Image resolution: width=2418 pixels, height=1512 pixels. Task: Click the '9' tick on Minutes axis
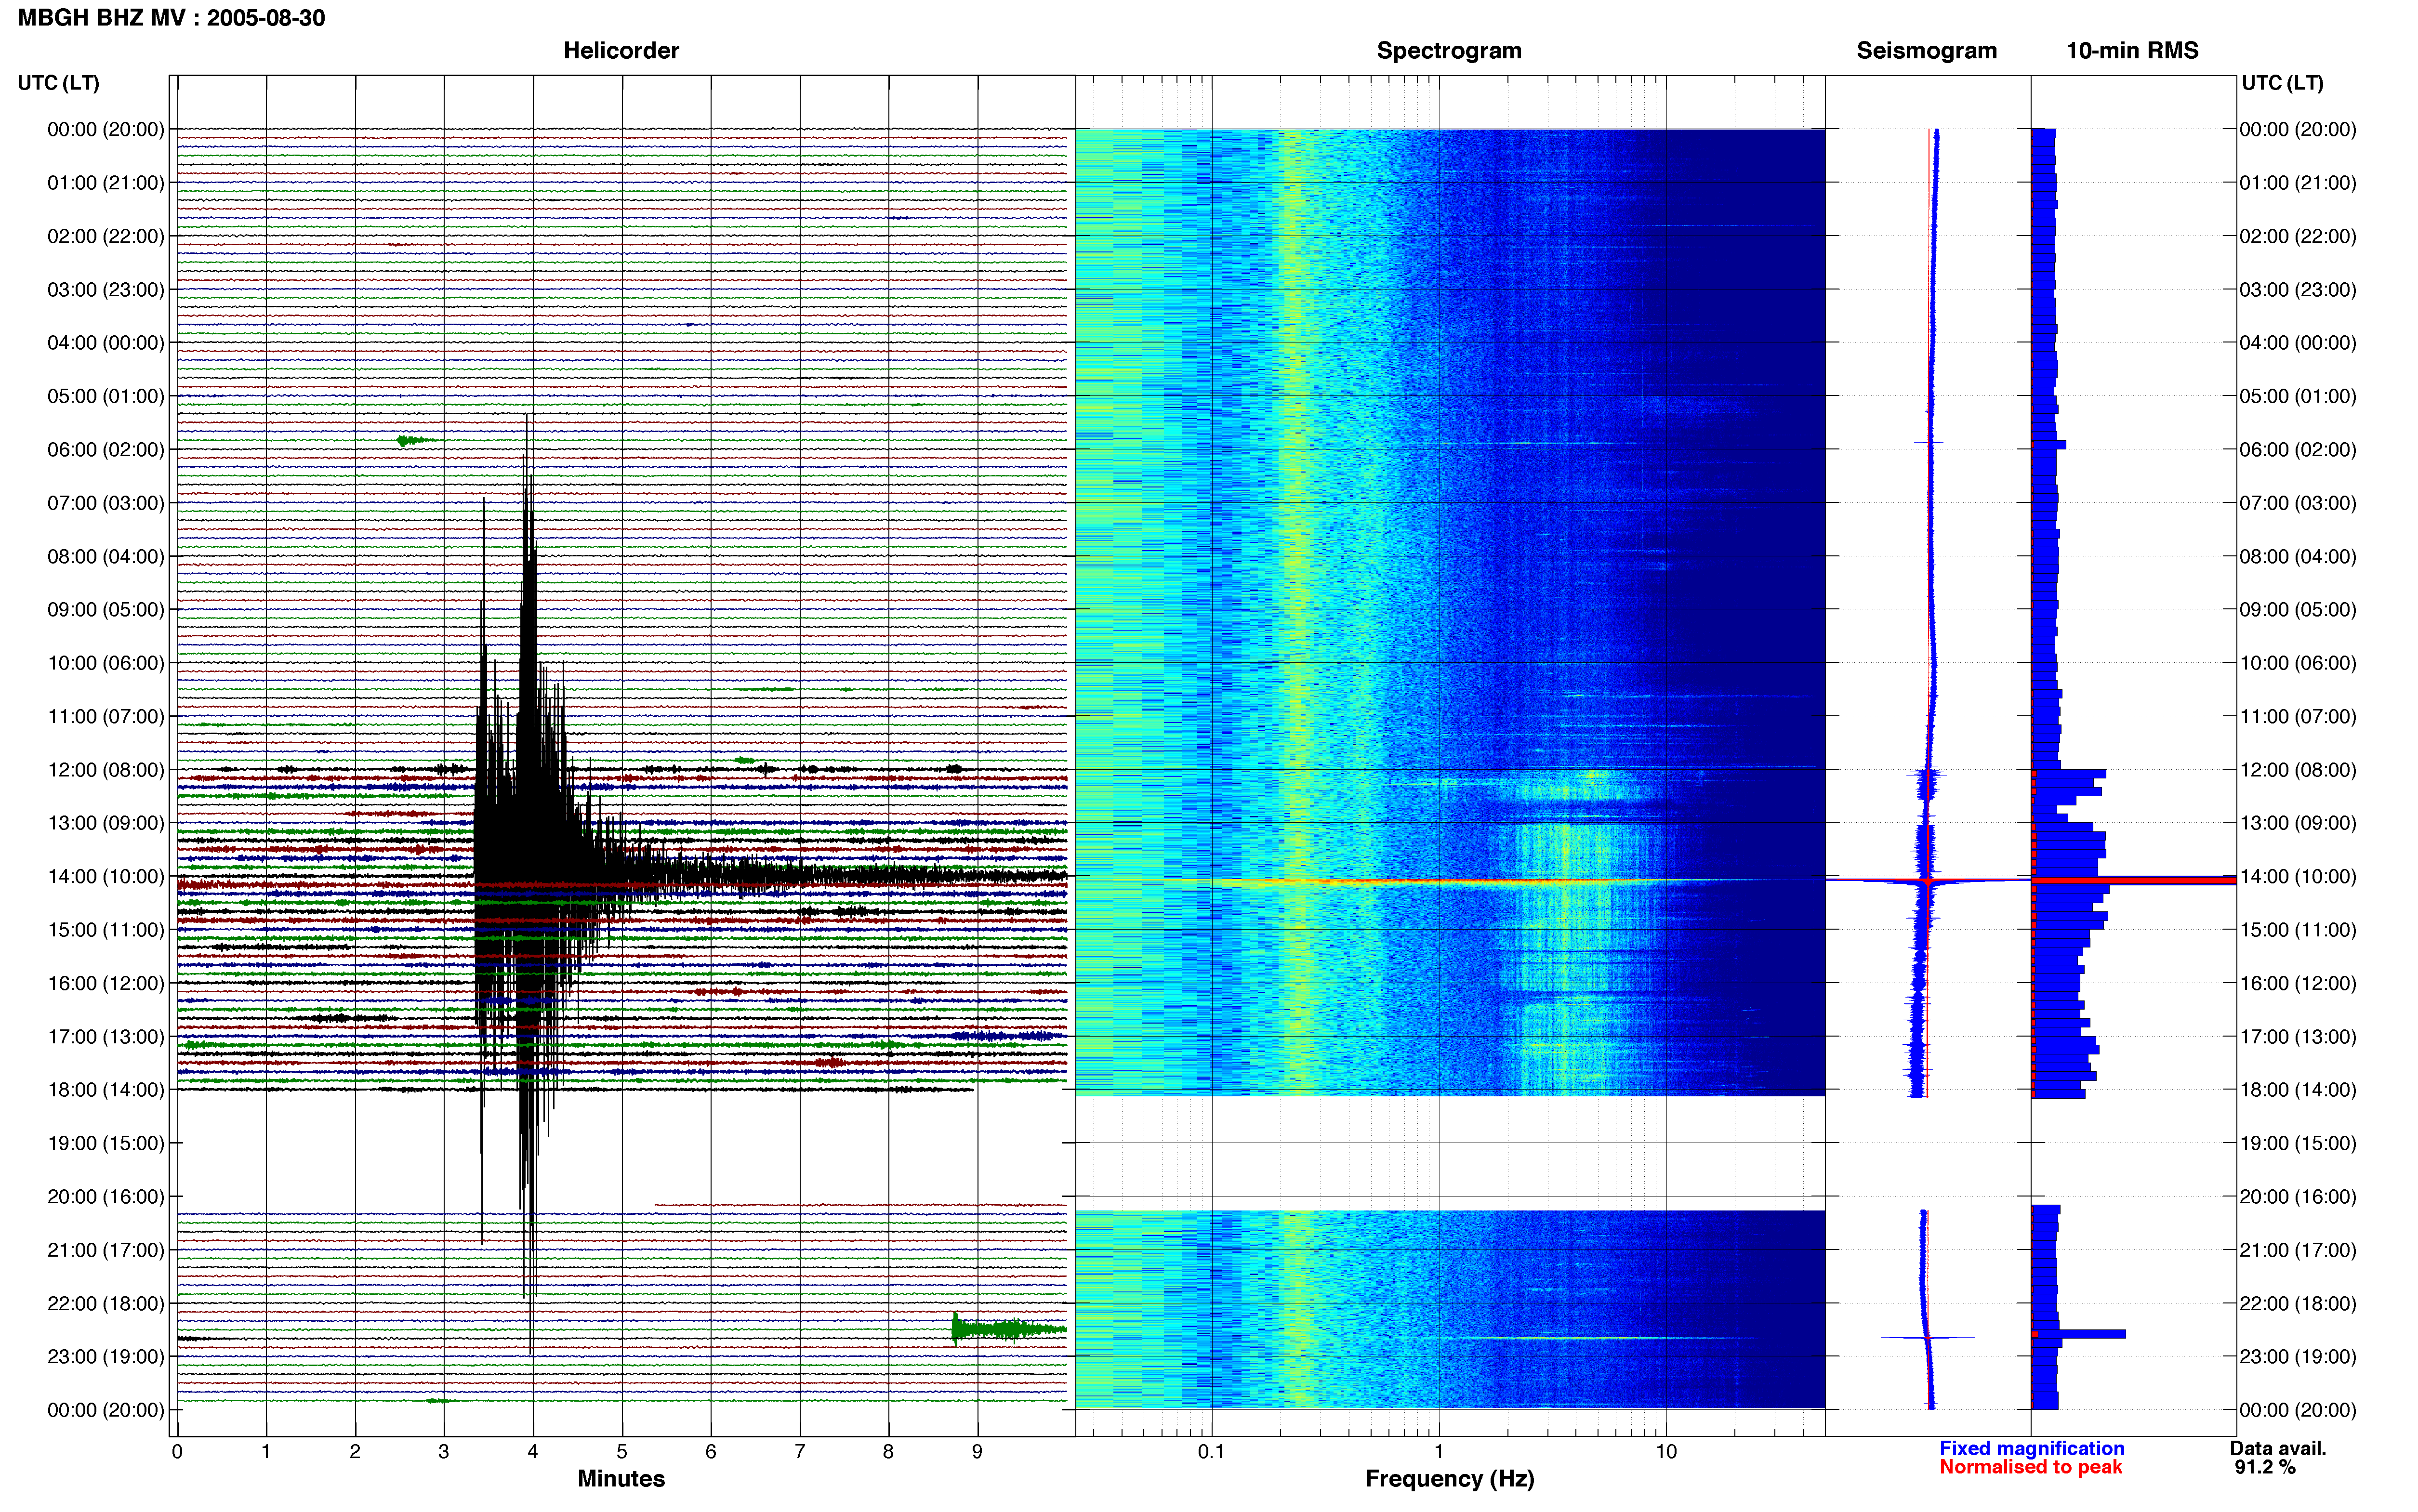tap(977, 1451)
